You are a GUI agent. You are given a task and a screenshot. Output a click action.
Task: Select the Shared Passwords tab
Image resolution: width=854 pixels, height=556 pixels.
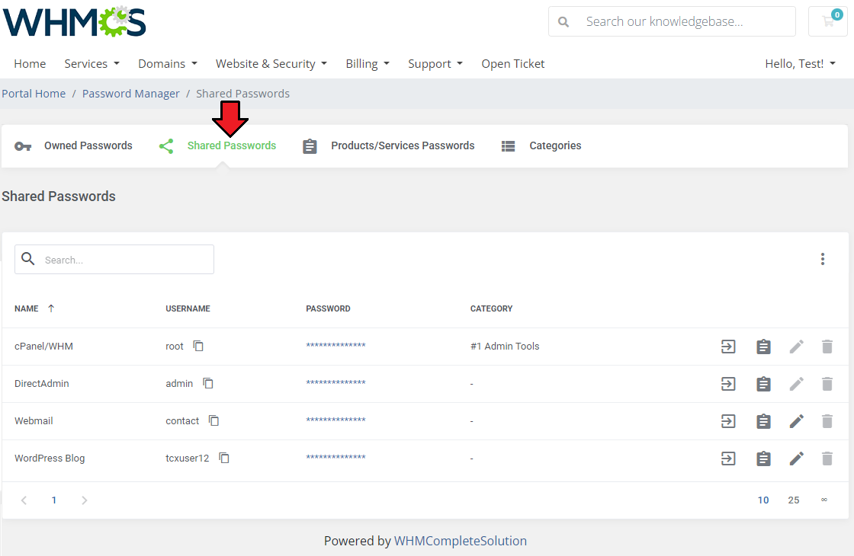(217, 145)
